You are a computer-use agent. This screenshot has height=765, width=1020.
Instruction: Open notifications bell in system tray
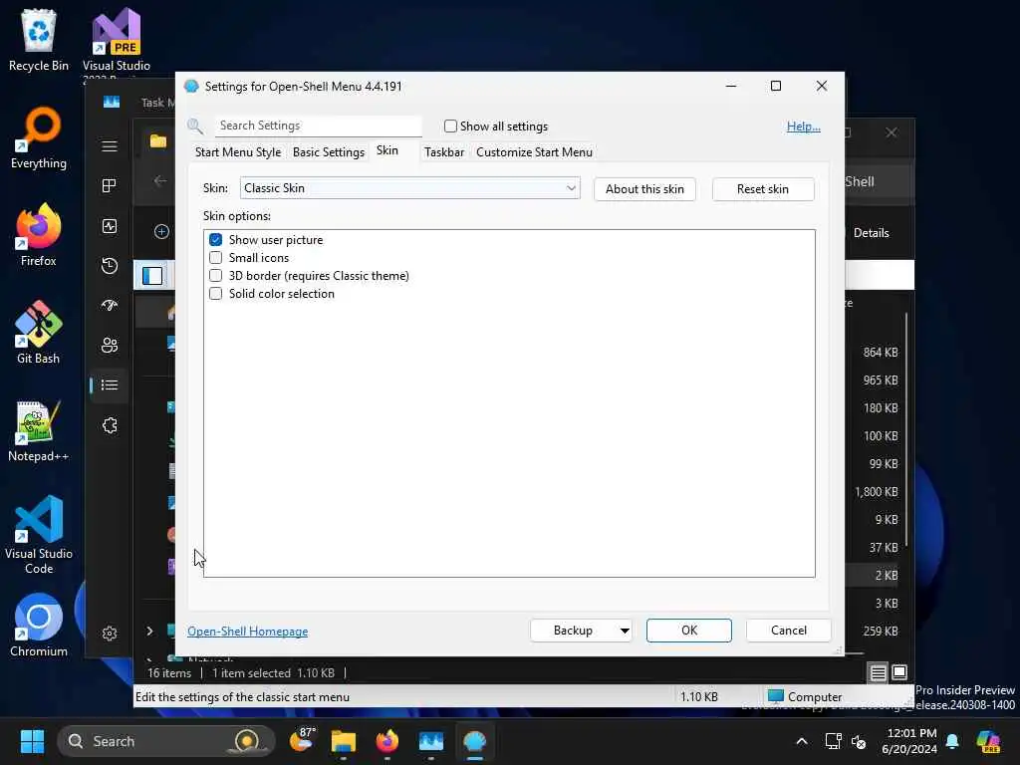pyautogui.click(x=952, y=741)
